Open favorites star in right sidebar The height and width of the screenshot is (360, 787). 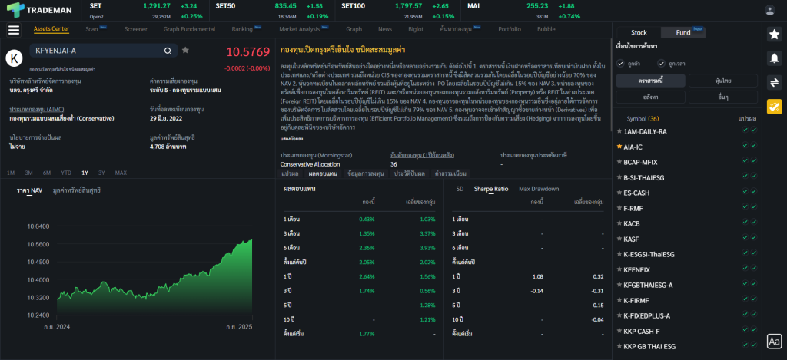coord(774,34)
